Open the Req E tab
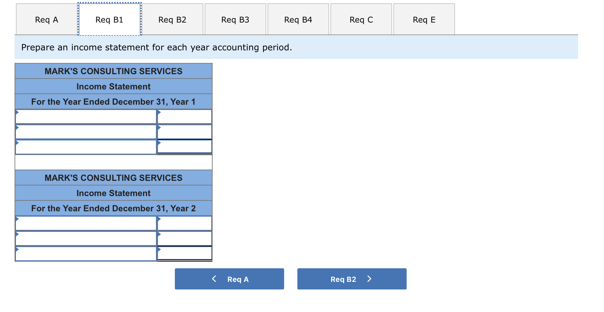604x312 pixels. click(424, 20)
